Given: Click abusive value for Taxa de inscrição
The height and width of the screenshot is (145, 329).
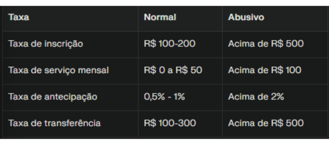Looking at the screenshot, I should tap(266, 44).
